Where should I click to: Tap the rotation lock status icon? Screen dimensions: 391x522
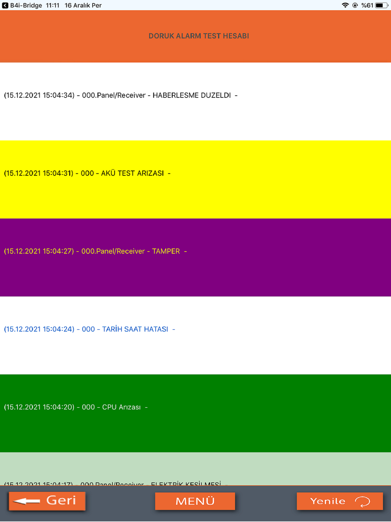[x=355, y=5]
